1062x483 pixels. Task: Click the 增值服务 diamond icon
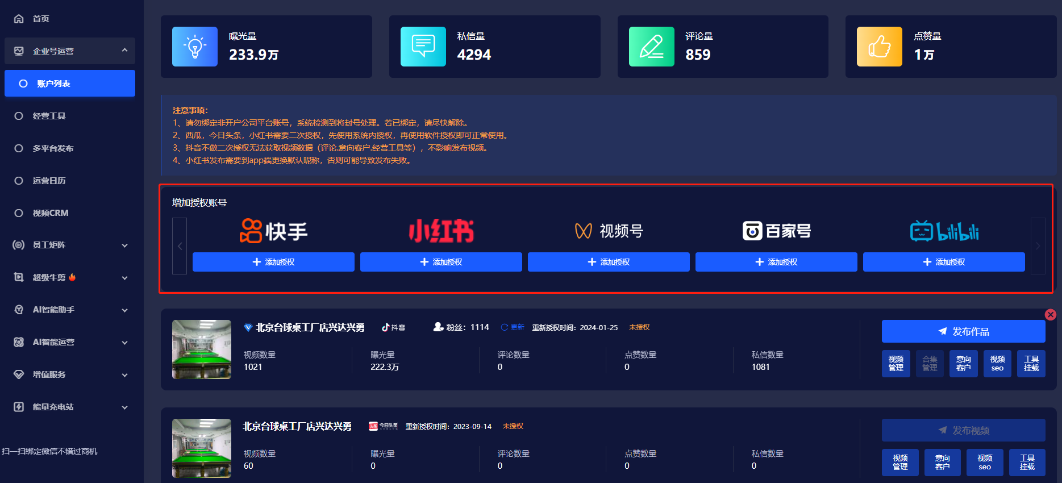click(19, 374)
